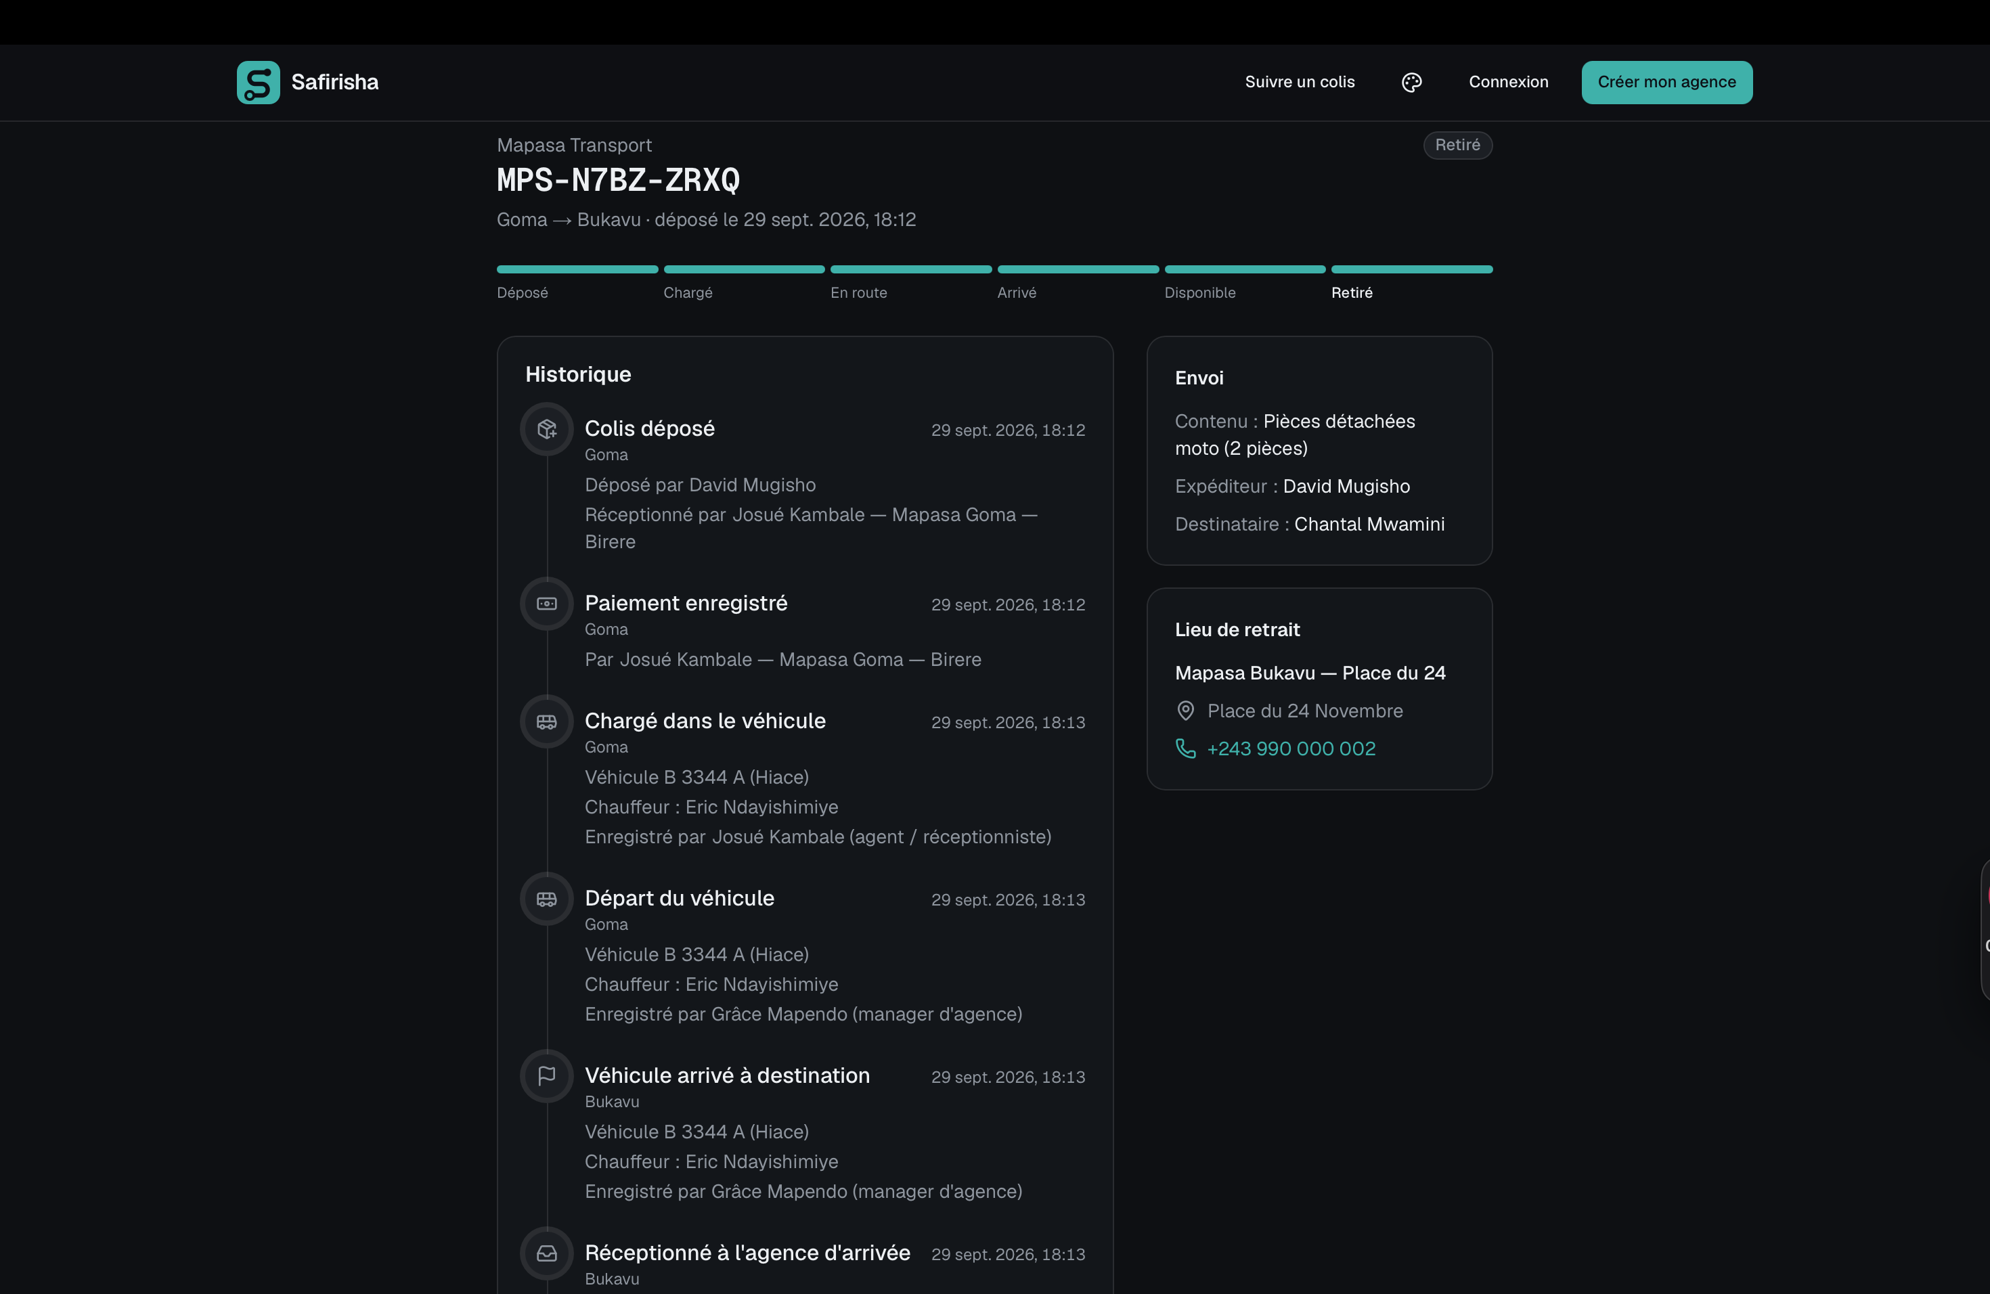Click the Envoi card heading
Image resolution: width=1990 pixels, height=1294 pixels.
pyautogui.click(x=1199, y=378)
